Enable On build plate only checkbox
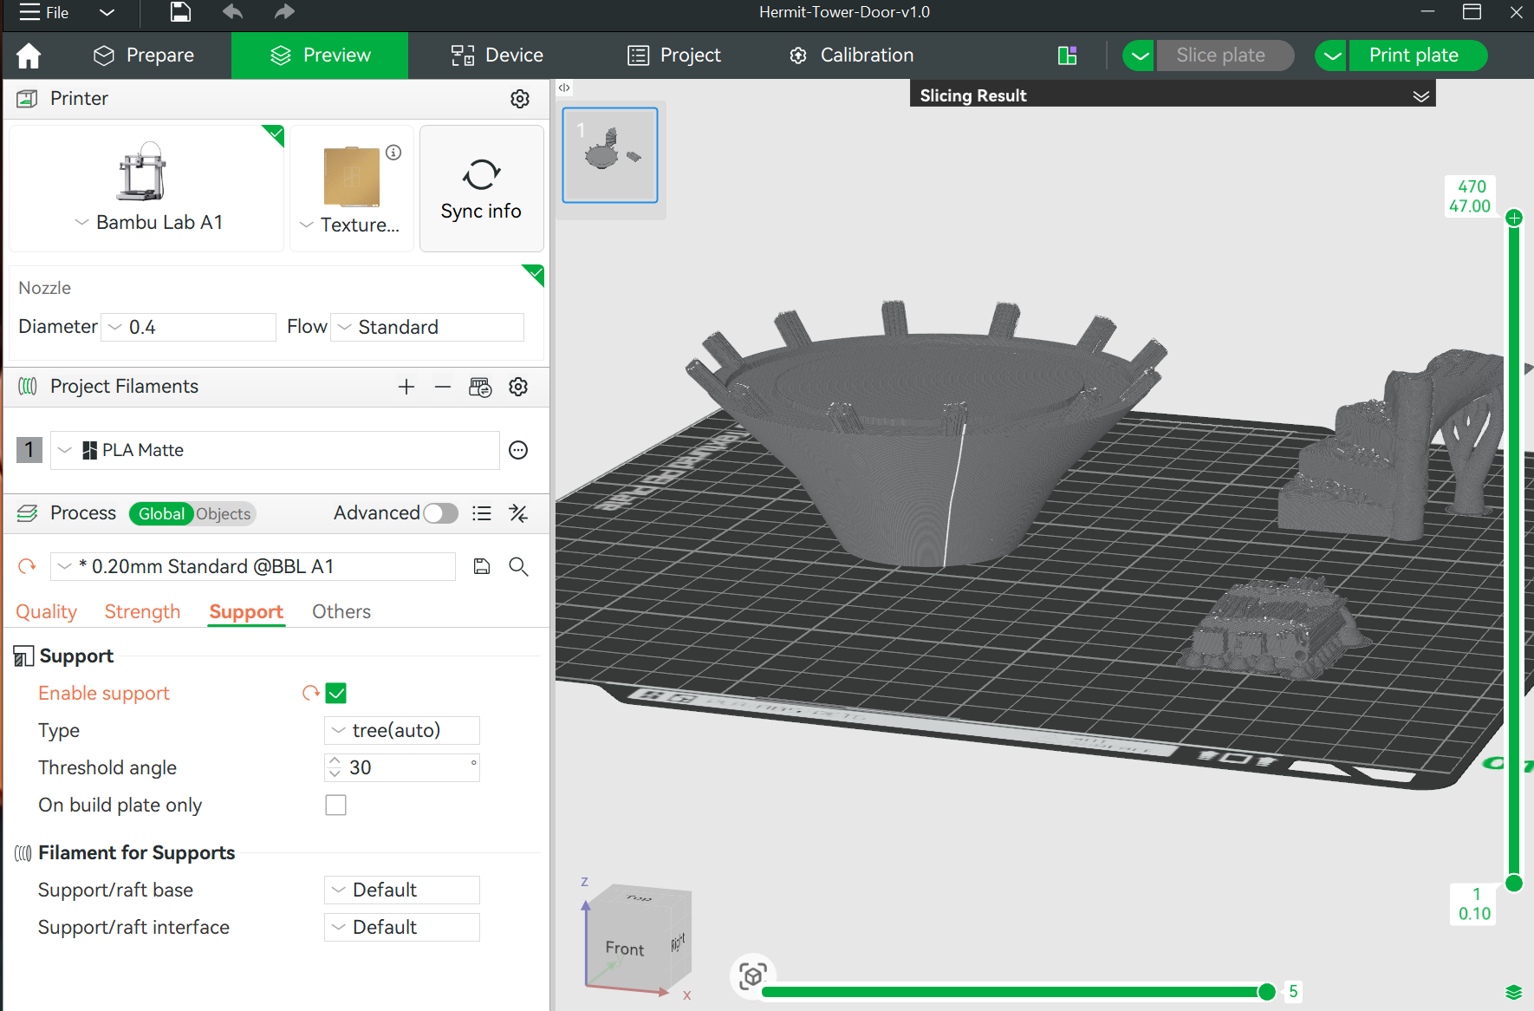This screenshot has height=1011, width=1534. 336,806
